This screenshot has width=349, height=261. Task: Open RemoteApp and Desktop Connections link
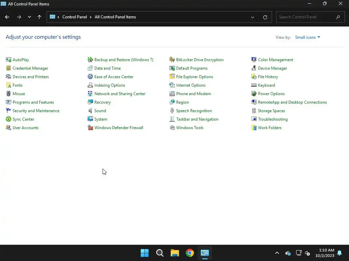click(x=292, y=102)
